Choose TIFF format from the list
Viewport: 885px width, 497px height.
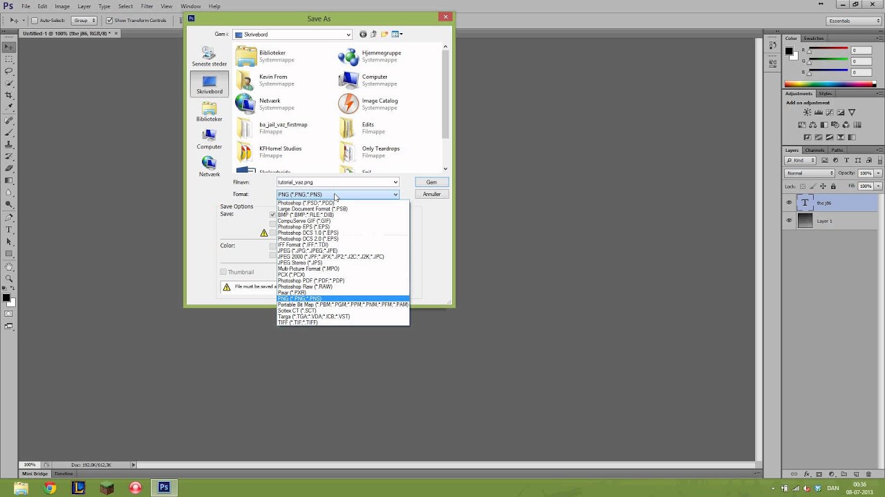tap(297, 322)
